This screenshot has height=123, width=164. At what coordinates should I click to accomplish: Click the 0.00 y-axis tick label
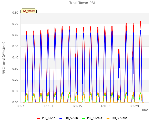click(15, 102)
